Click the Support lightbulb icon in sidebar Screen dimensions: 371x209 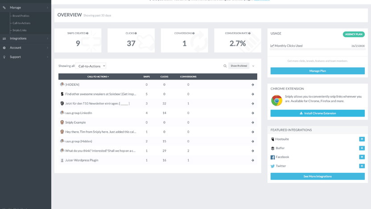pos(4,57)
